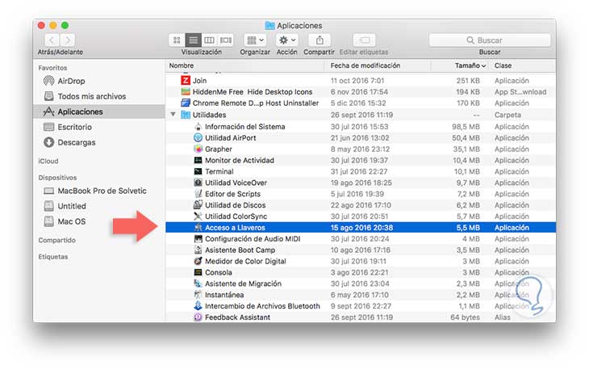The image size is (589, 370).
Task: Click Intercambio de Archivos Bluetooth icon
Action: pos(198,305)
